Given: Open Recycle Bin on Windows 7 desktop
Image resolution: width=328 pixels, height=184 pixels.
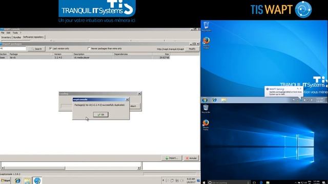Looking at the screenshot, I should click(206, 27).
